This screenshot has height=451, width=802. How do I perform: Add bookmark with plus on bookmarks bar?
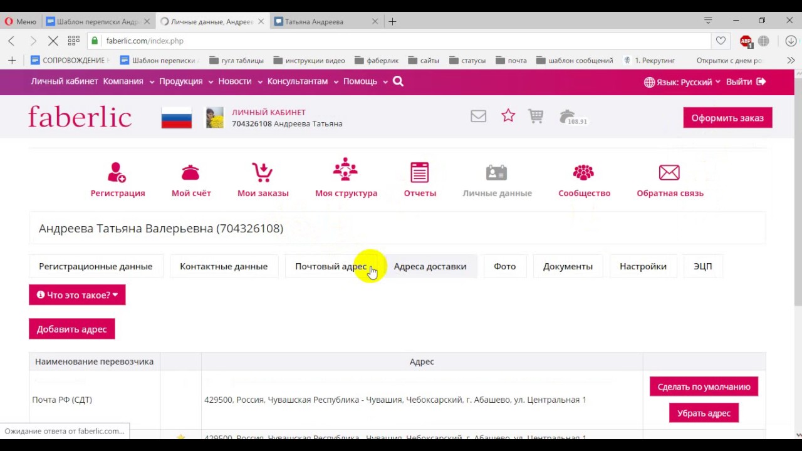click(x=11, y=60)
